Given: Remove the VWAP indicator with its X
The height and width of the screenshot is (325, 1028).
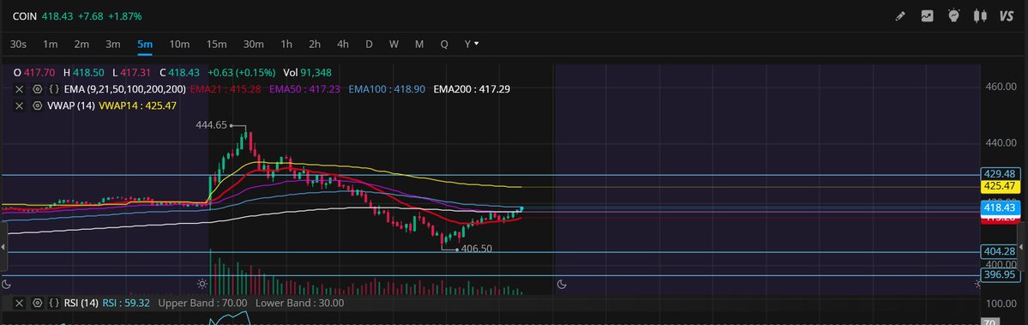Looking at the screenshot, I should coord(20,105).
